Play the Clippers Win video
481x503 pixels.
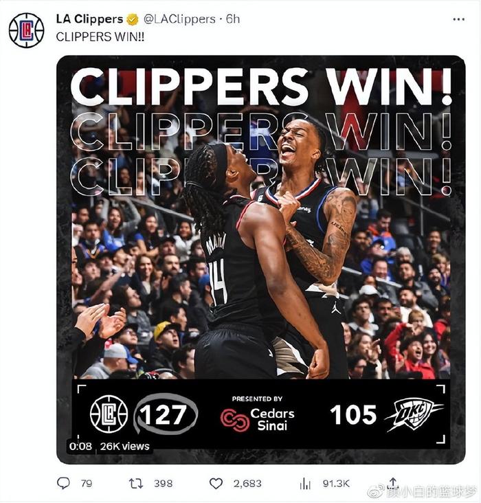261,260
